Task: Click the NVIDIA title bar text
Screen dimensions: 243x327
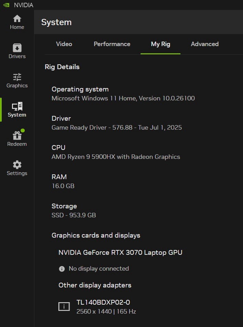Action: [x=24, y=5]
